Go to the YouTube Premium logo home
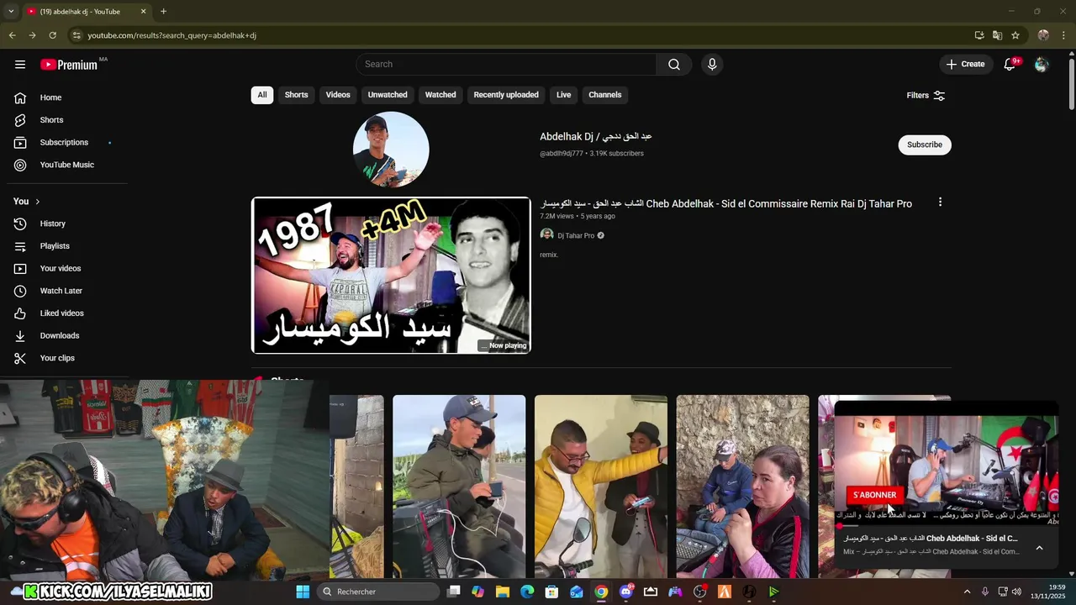 tap(69, 65)
